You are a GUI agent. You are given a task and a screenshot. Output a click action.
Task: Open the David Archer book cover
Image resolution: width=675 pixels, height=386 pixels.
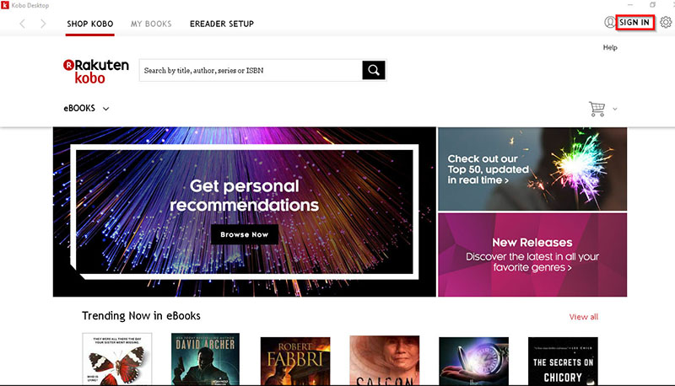coord(205,359)
